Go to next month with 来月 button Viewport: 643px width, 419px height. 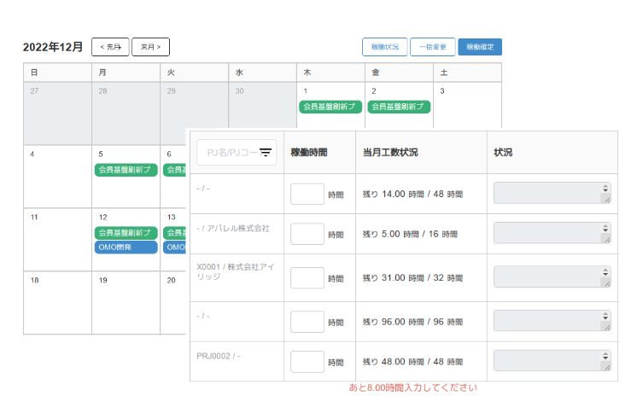(x=150, y=47)
